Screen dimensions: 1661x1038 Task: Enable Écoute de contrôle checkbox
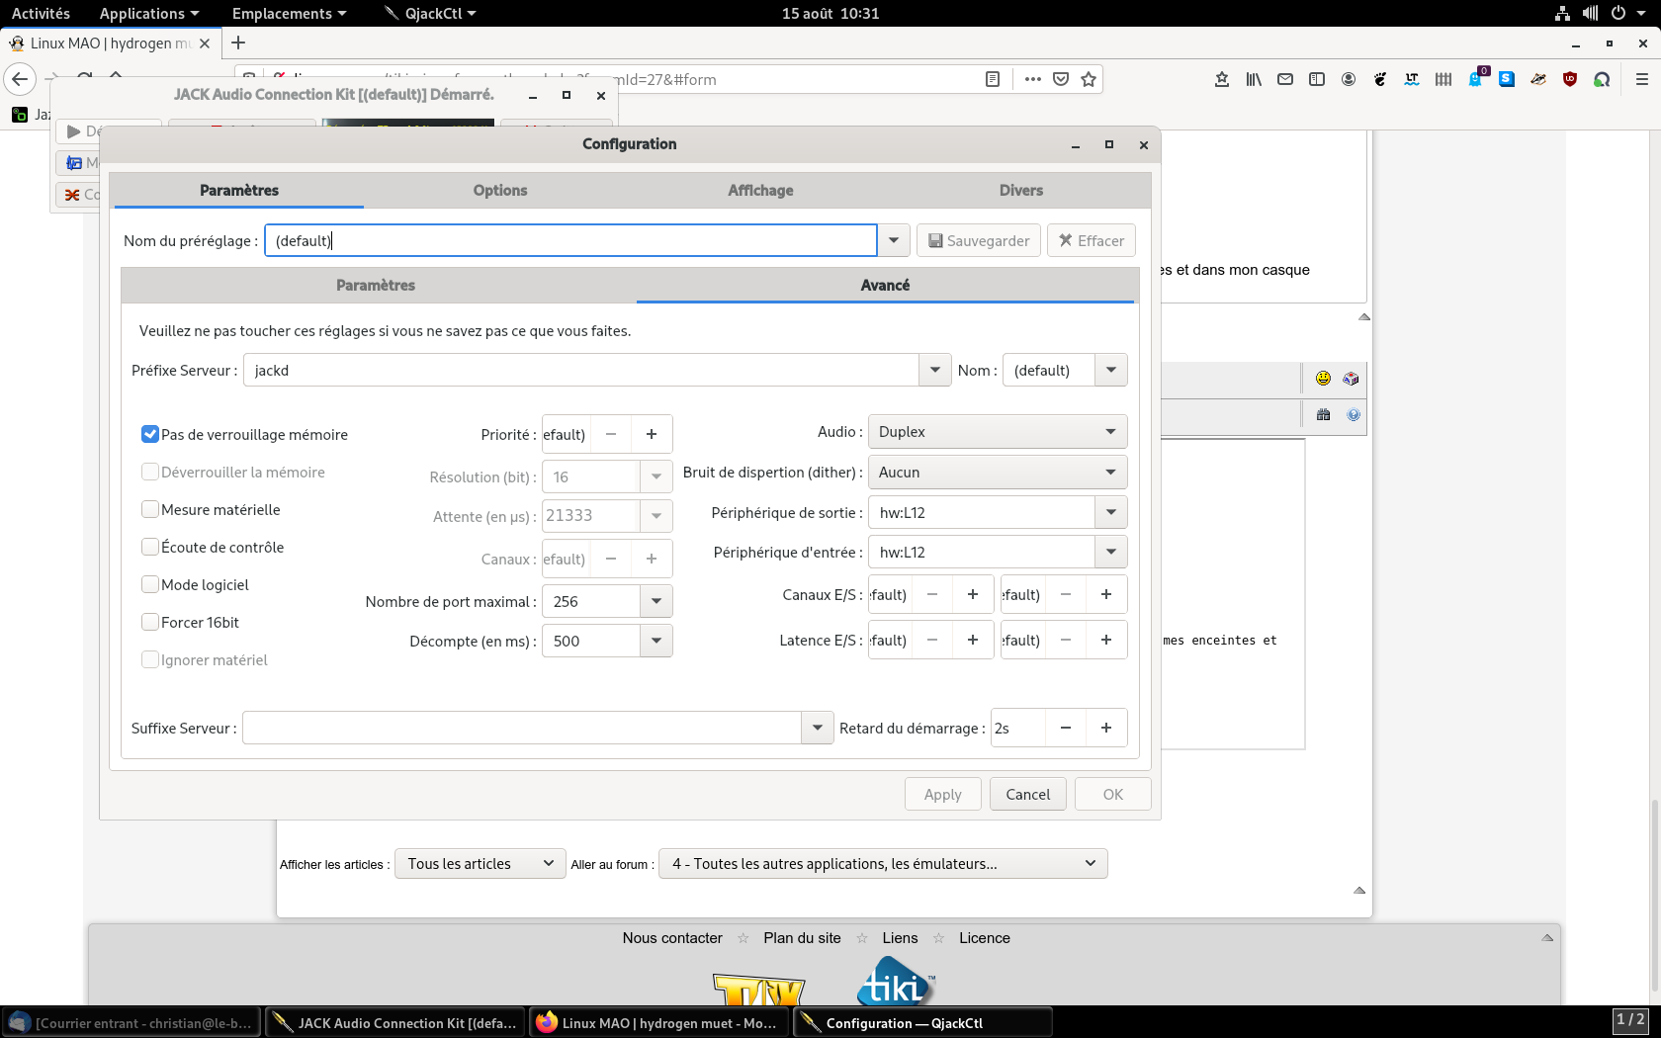coord(150,547)
